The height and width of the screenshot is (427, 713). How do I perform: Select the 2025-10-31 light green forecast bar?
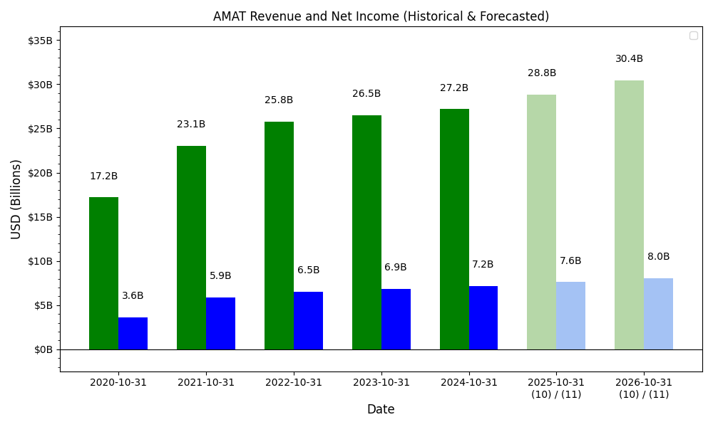click(x=542, y=222)
